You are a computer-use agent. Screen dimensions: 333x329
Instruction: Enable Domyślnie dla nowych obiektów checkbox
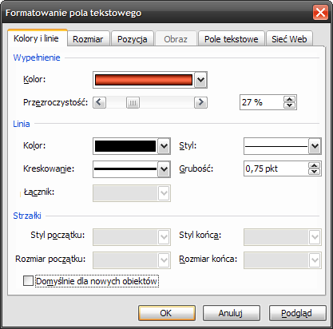point(28,281)
